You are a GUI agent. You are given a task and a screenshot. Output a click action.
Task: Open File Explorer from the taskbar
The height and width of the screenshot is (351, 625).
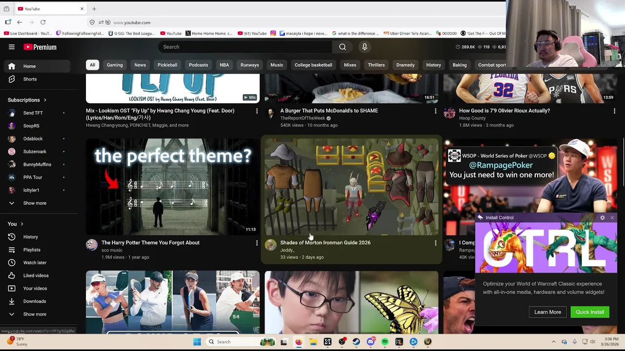pyautogui.click(x=313, y=342)
